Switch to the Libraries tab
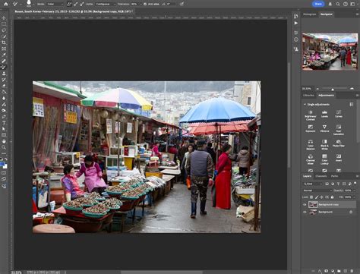 [308, 96]
